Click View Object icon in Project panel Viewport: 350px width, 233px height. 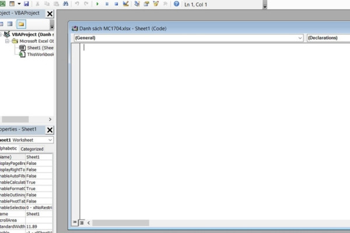10,24
